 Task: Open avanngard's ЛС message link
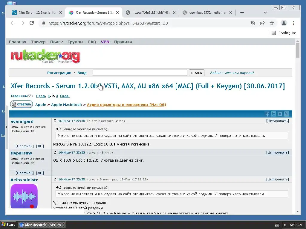40,146
